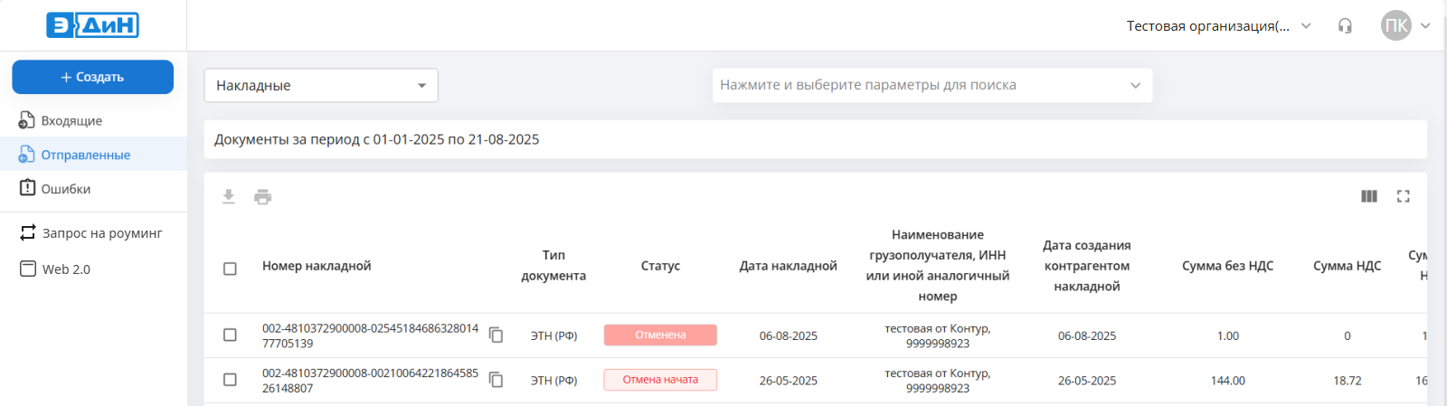Open the Накладные document type dropdown
Screen dimensions: 1447x406
tap(320, 85)
